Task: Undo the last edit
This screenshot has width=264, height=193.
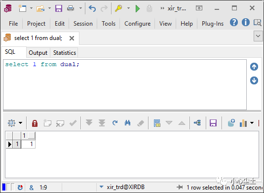Action: click(x=92, y=8)
